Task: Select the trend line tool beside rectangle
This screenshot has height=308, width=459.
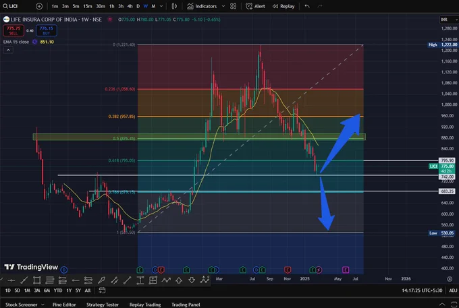Action: click(24, 280)
